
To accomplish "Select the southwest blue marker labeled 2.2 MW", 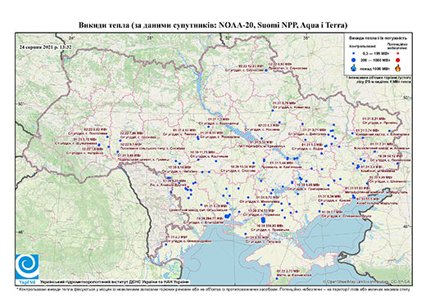I will (165, 245).
